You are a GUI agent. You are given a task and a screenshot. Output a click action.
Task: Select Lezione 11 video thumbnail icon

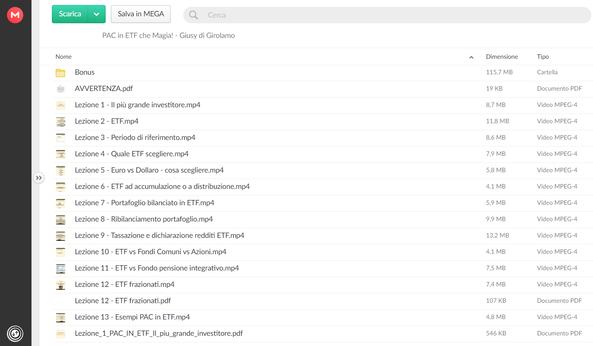(x=60, y=268)
